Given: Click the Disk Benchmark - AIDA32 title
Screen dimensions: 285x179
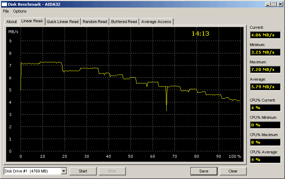Looking at the screenshot, I should click(x=34, y=4).
